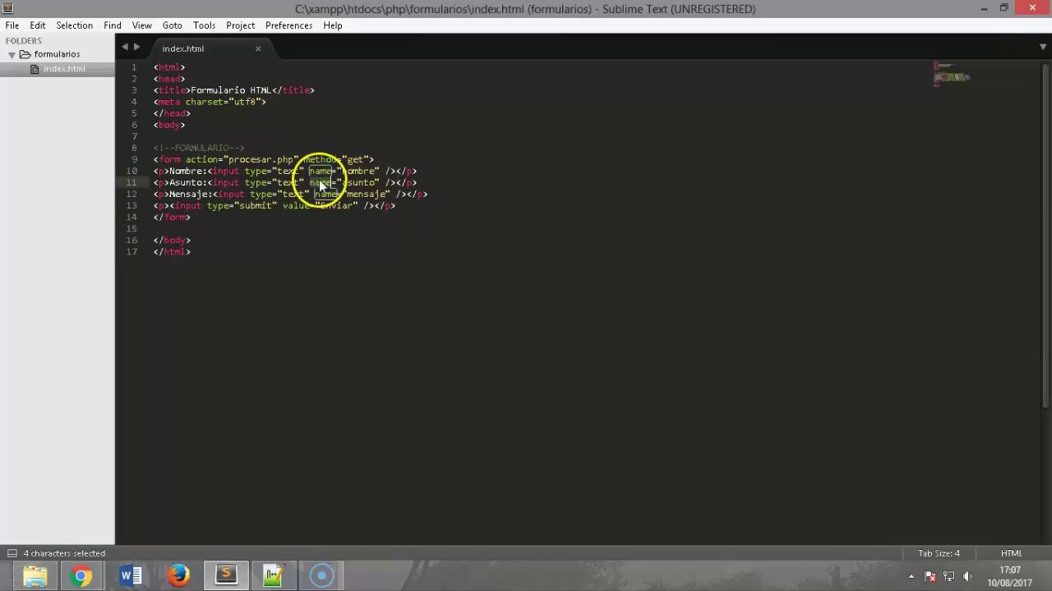
Task: Click line number 9 in the gutter
Action: pos(134,159)
